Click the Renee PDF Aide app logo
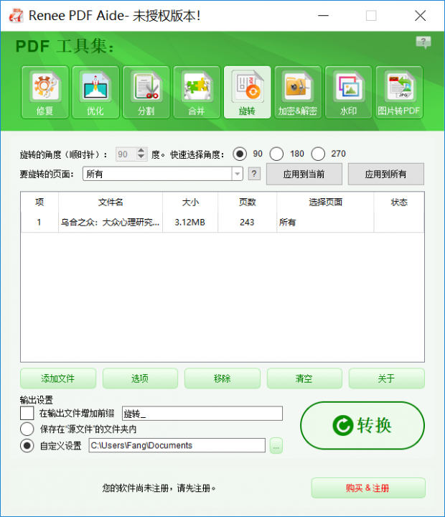The image size is (445, 517). pyautogui.click(x=16, y=16)
